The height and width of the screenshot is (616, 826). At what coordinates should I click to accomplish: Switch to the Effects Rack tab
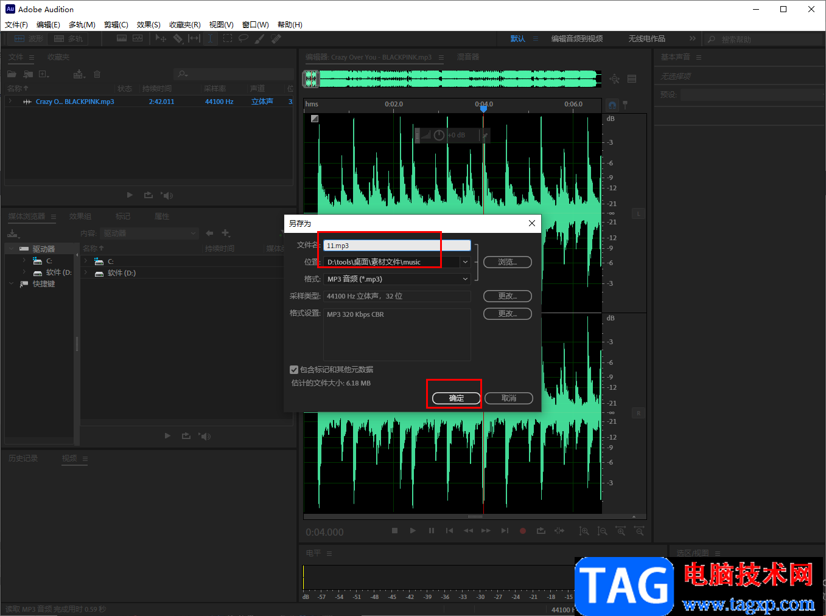point(80,216)
